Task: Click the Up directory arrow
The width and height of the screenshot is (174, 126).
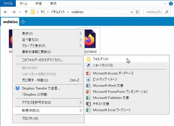Action: coord(26,12)
